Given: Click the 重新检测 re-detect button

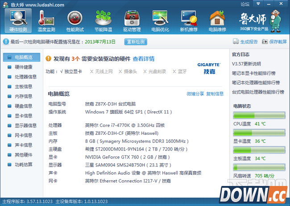Looking at the screenshot, I should coord(136,42).
